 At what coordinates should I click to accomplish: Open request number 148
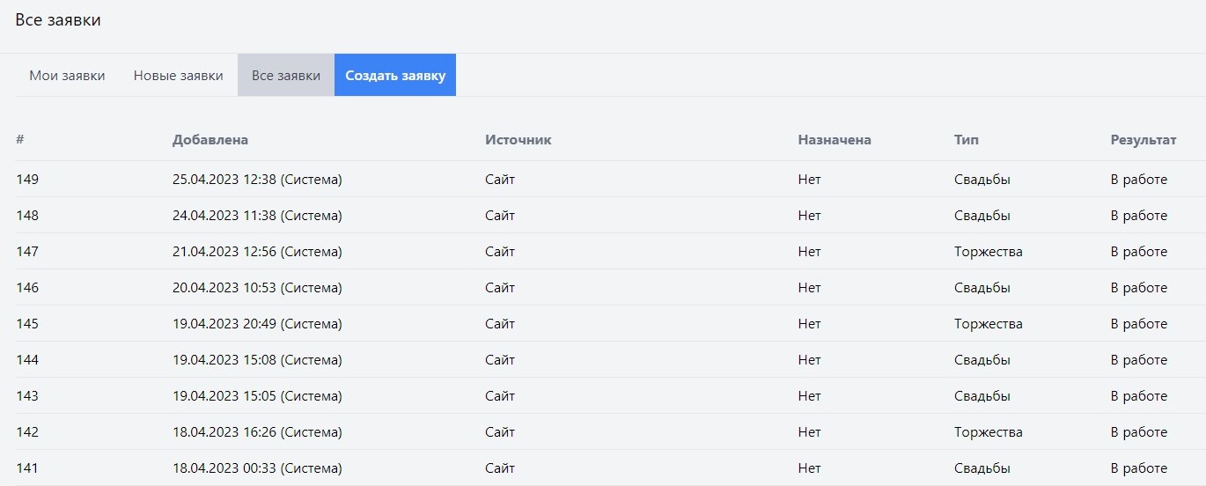(x=27, y=216)
